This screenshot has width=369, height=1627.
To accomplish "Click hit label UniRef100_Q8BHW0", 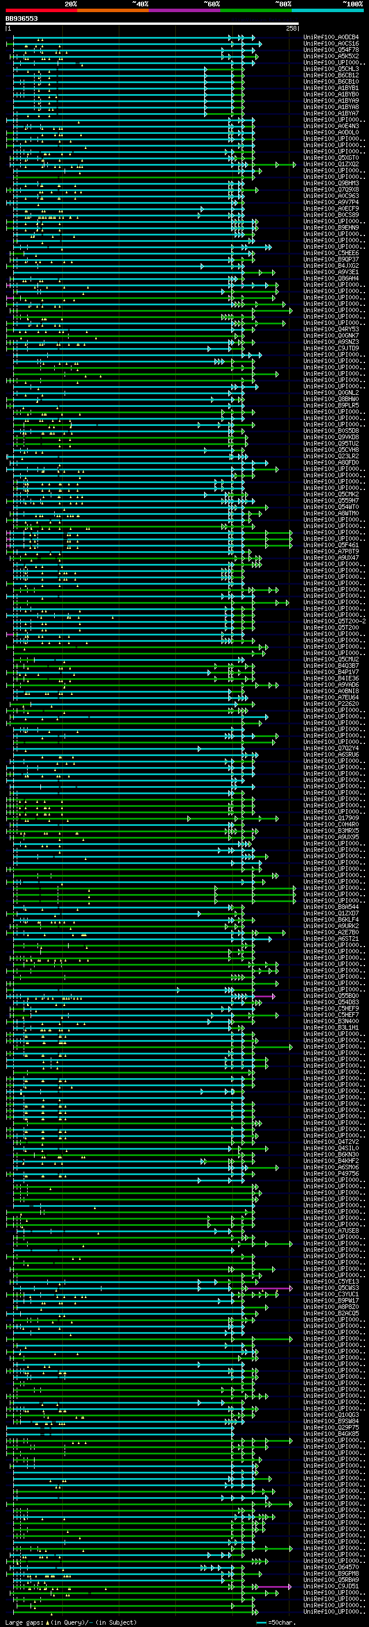I will pos(331,399).
